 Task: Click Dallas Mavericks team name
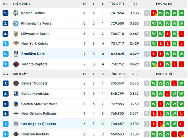click(x=35, y=93)
